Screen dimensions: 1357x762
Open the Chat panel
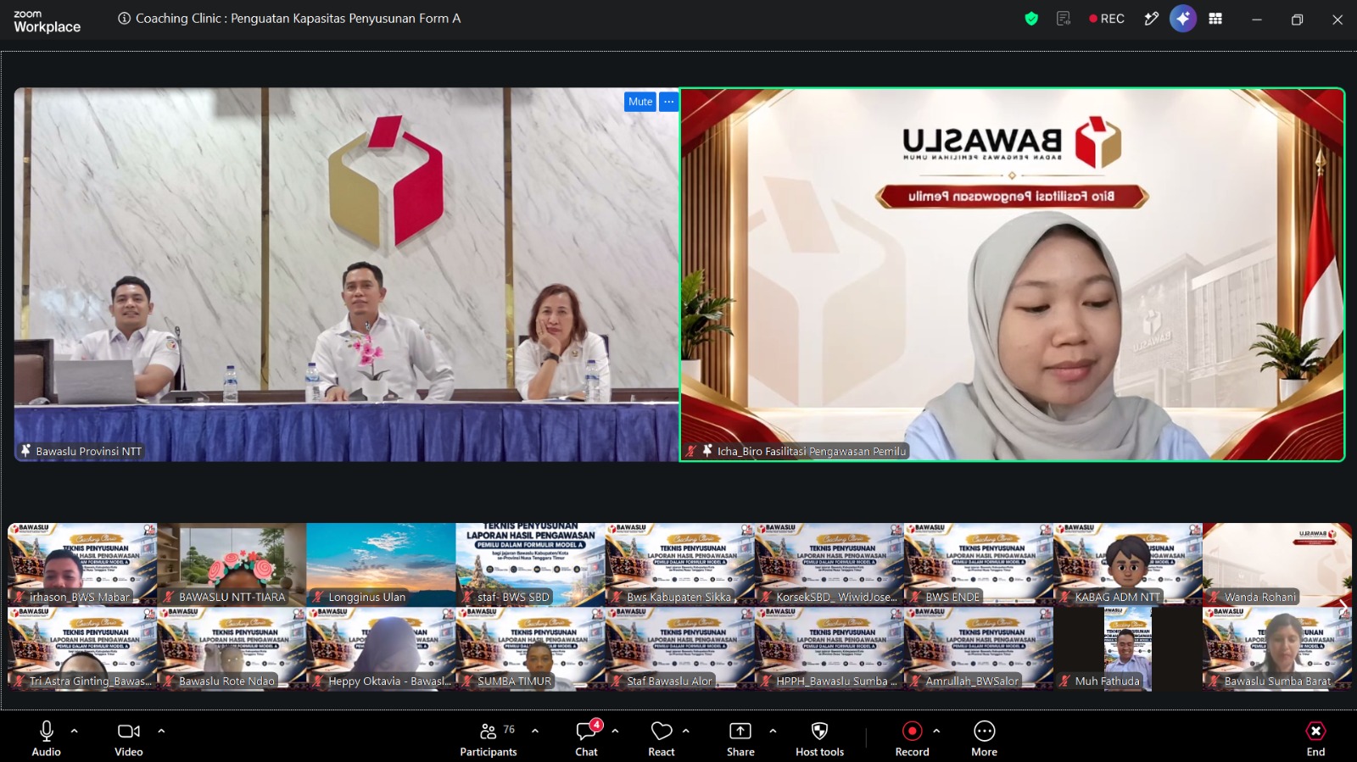tap(586, 738)
